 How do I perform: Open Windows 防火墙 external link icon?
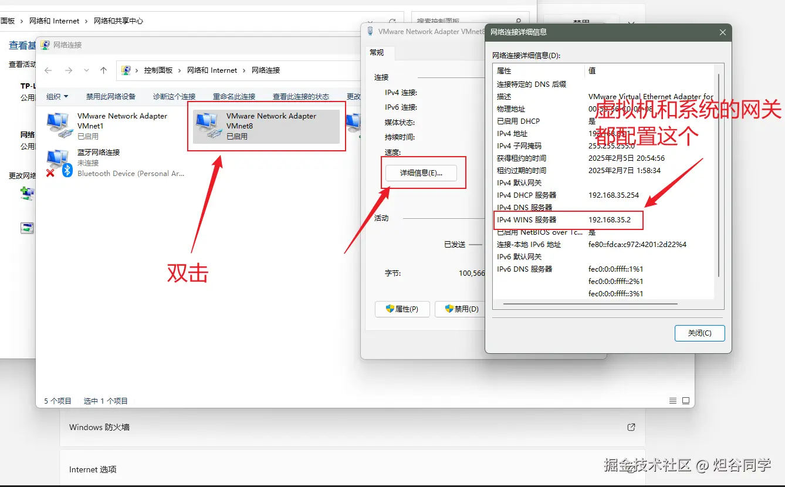click(631, 427)
